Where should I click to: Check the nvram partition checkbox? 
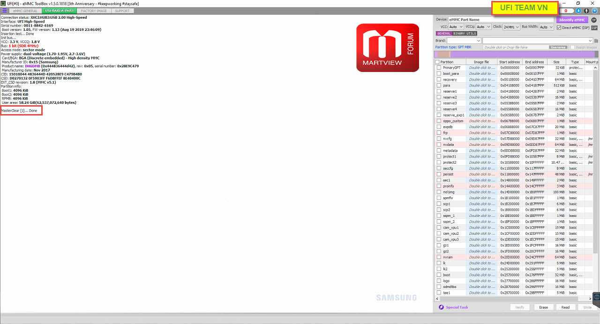pos(439,257)
